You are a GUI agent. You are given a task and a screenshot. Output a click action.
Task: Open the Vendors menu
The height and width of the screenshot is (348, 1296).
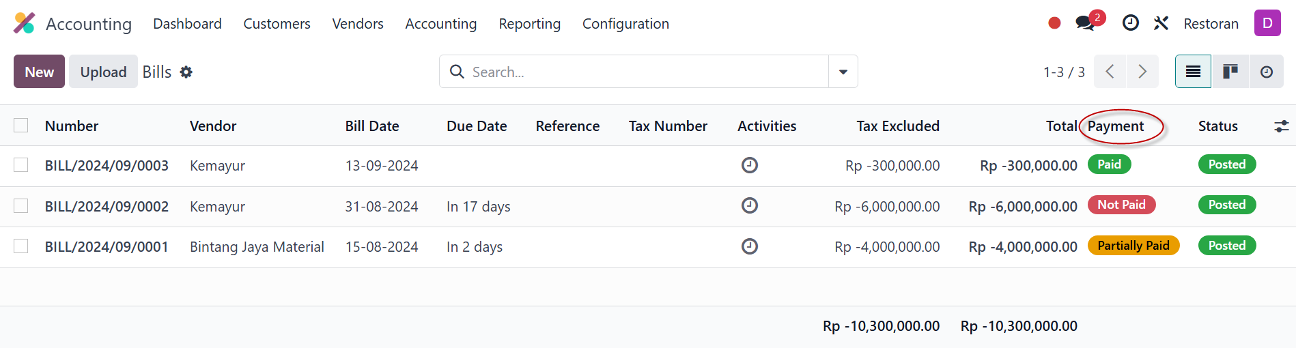click(358, 24)
